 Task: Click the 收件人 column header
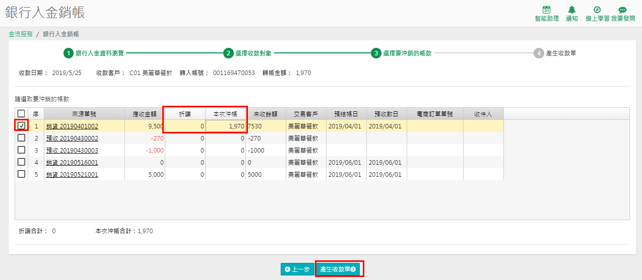tap(483, 114)
